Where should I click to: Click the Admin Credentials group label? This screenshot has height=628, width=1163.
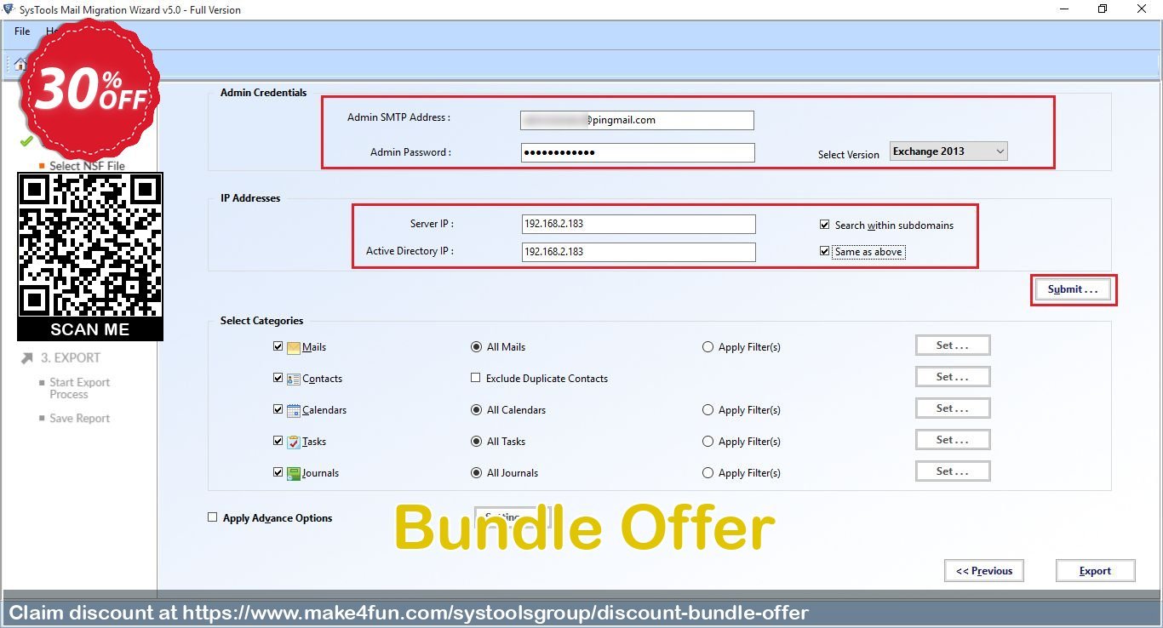[x=263, y=93]
